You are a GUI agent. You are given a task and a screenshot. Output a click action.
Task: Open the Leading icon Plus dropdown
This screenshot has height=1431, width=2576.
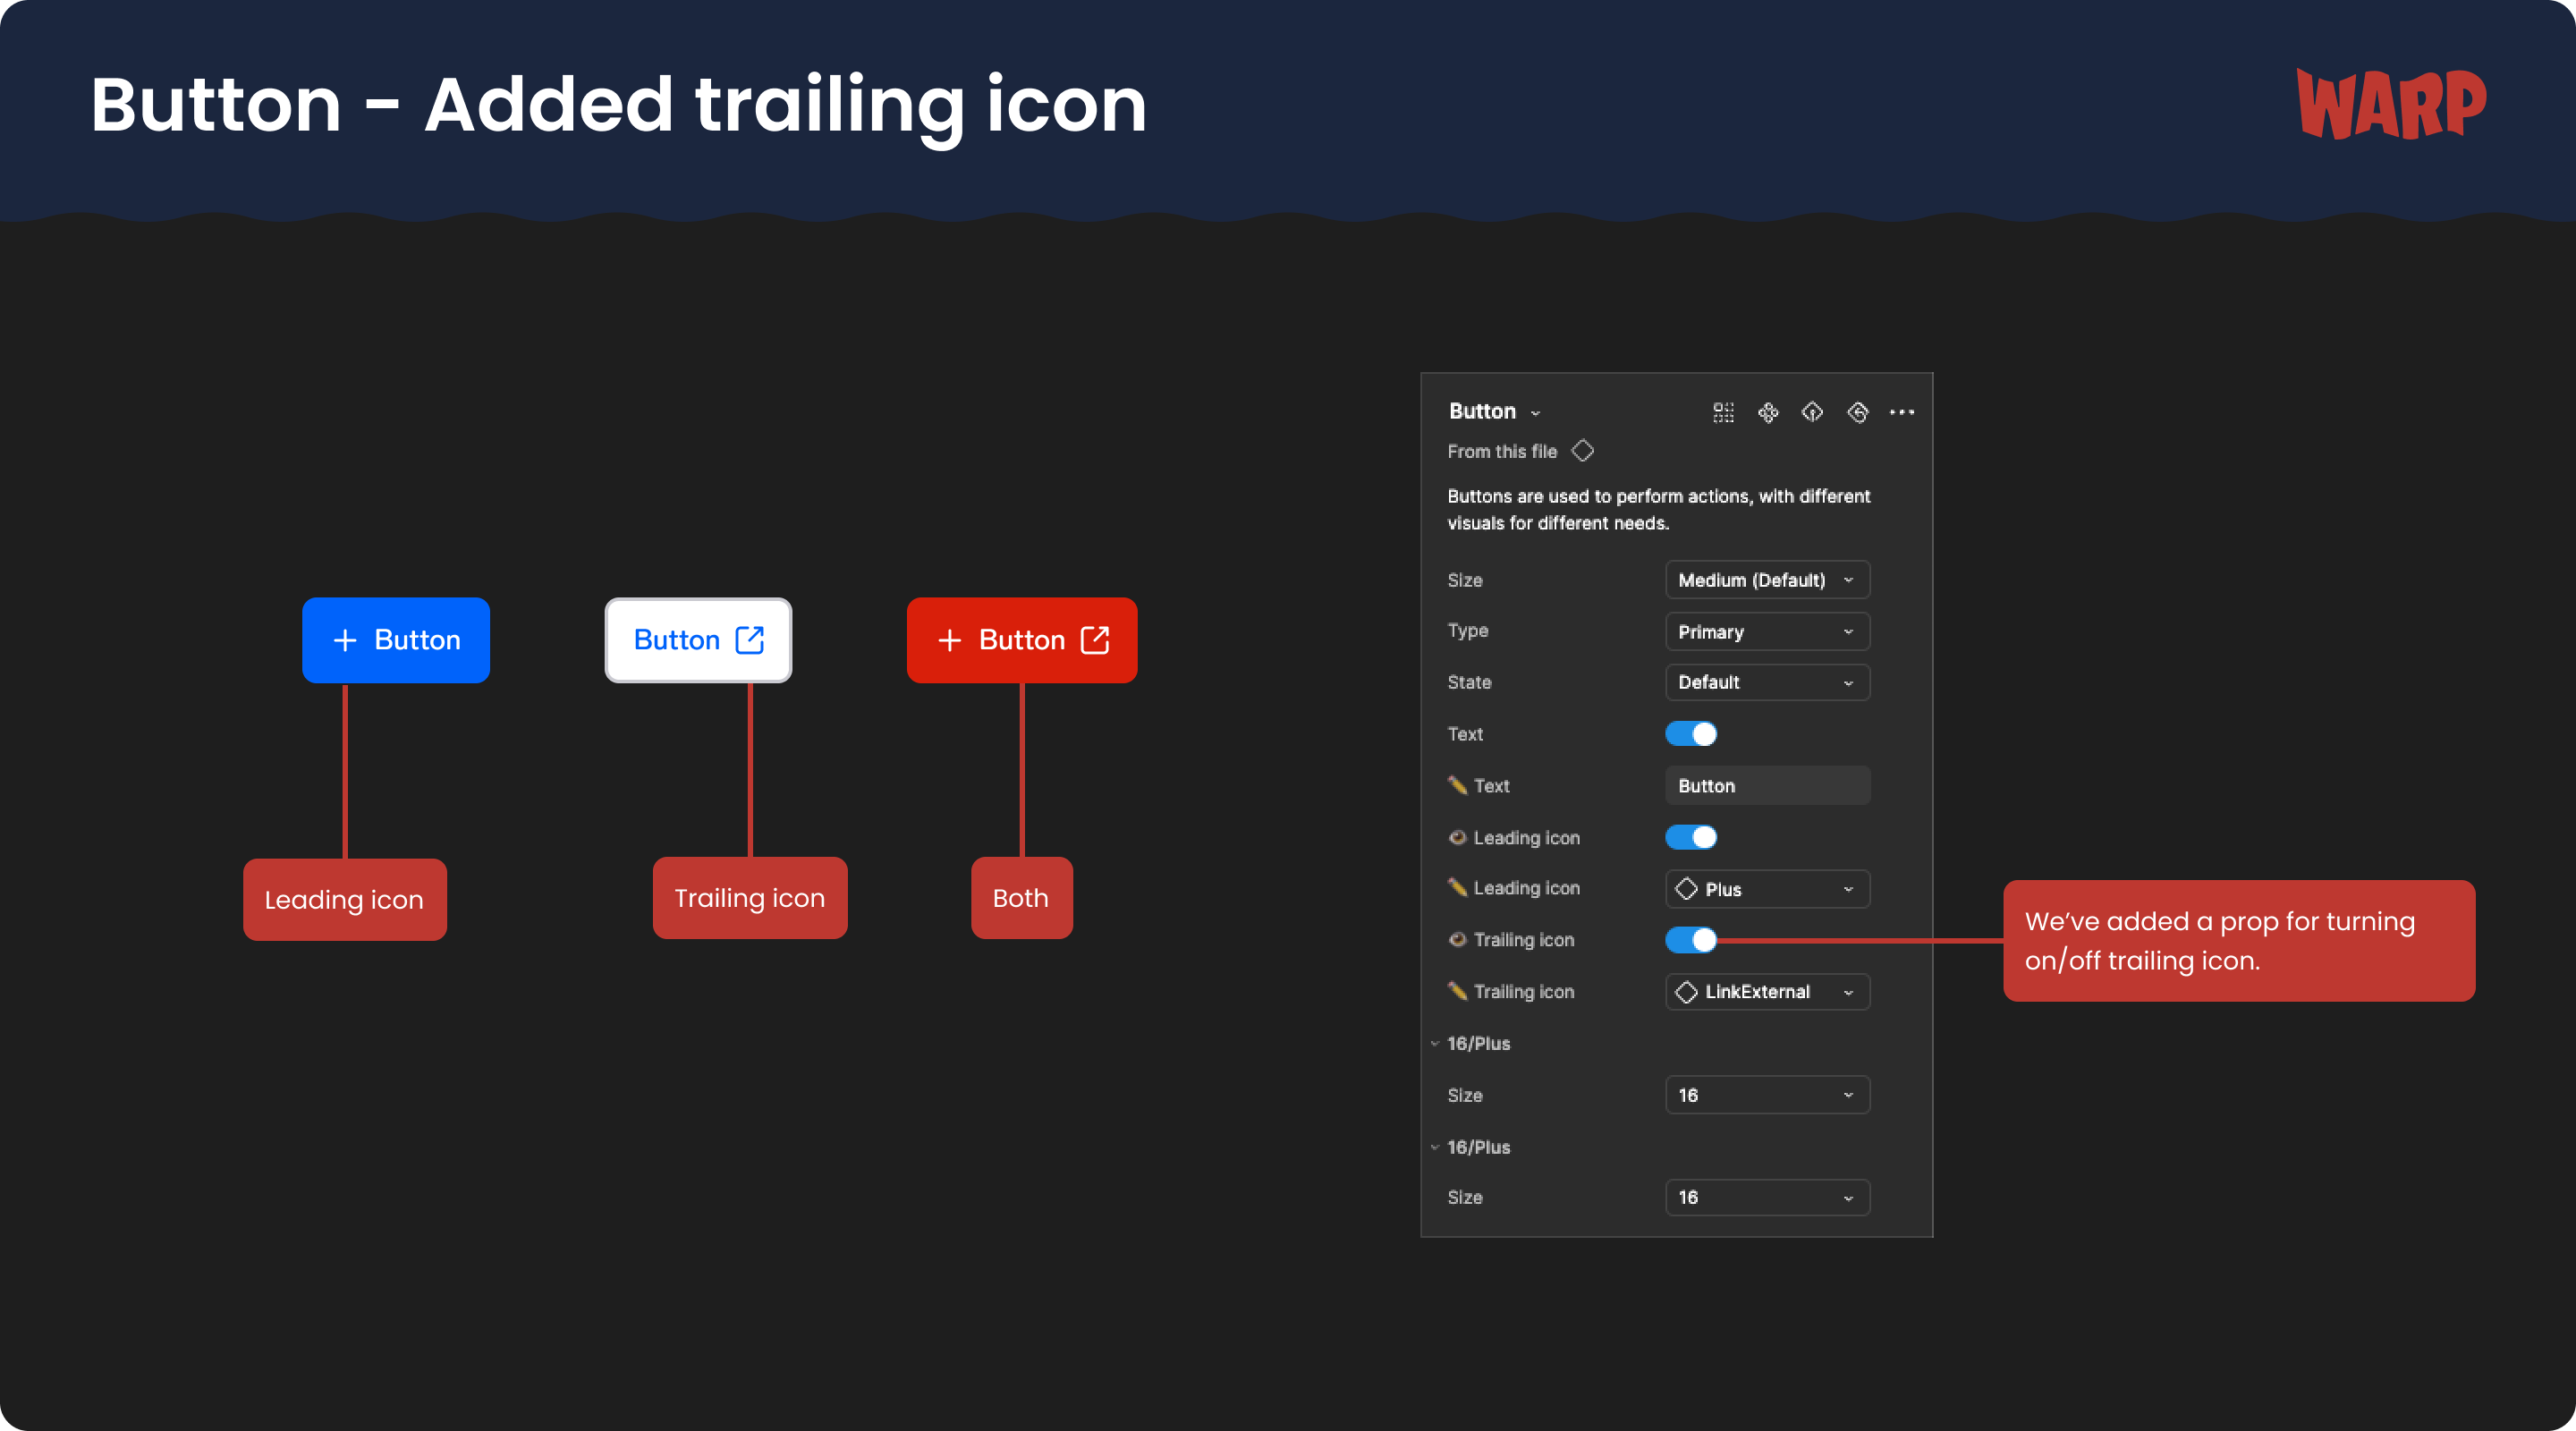[1767, 889]
